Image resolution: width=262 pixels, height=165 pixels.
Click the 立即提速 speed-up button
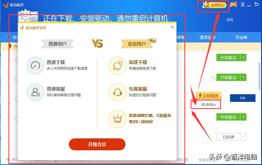click(x=209, y=96)
